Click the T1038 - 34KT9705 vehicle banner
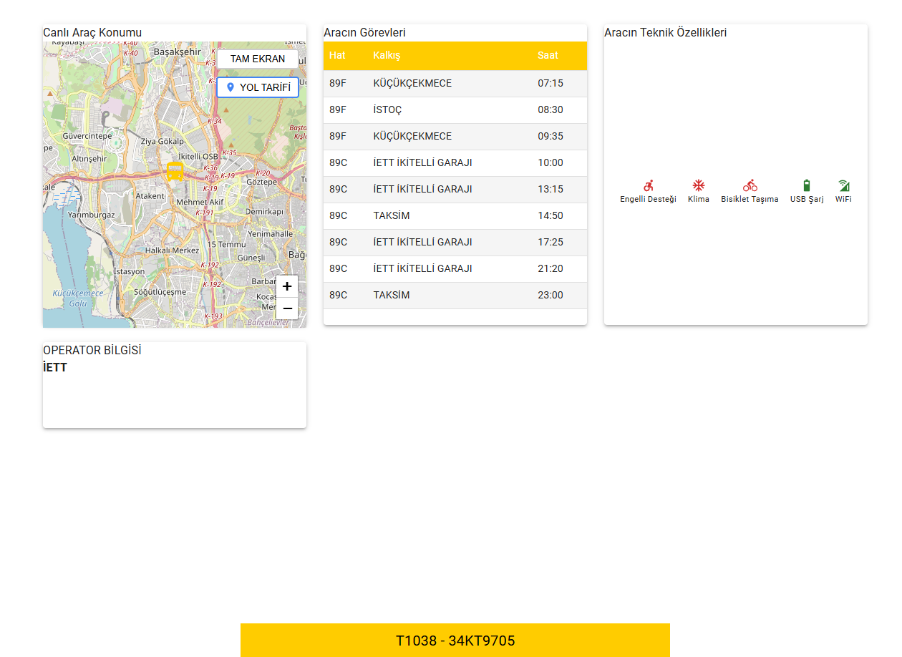902x657 pixels. pyautogui.click(x=455, y=641)
